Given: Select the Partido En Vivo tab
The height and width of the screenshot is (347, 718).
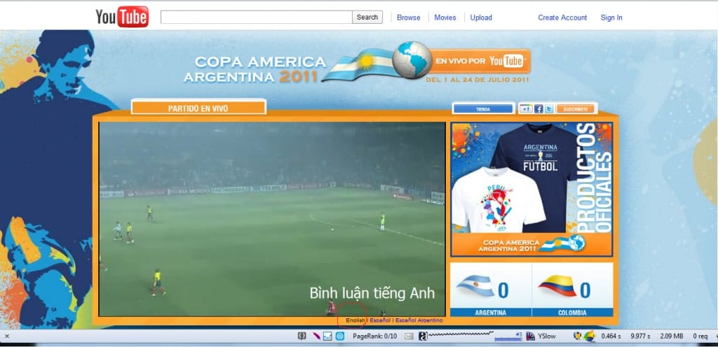Looking at the screenshot, I should (198, 108).
